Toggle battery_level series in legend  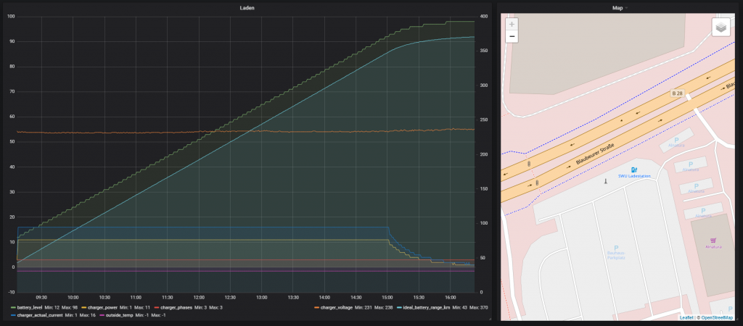pyautogui.click(x=30, y=308)
